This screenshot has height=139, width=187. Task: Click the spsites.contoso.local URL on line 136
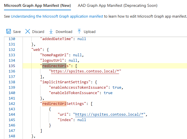point(85,71)
